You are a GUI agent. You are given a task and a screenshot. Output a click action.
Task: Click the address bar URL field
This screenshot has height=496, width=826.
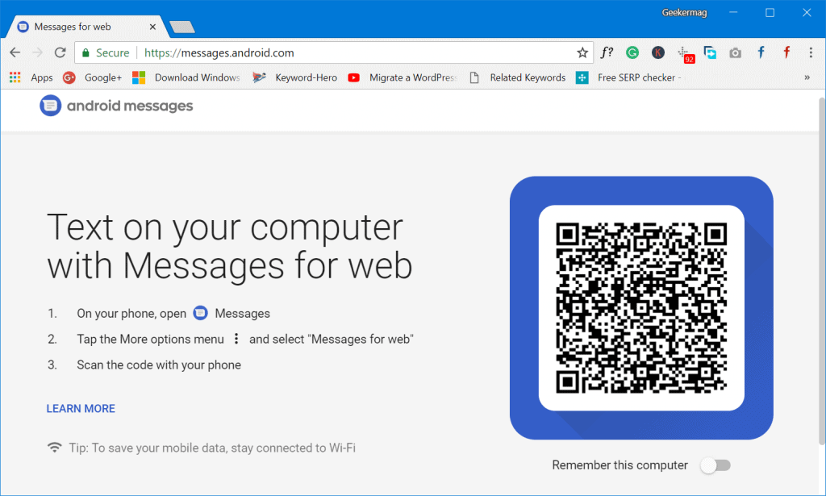[x=334, y=52]
